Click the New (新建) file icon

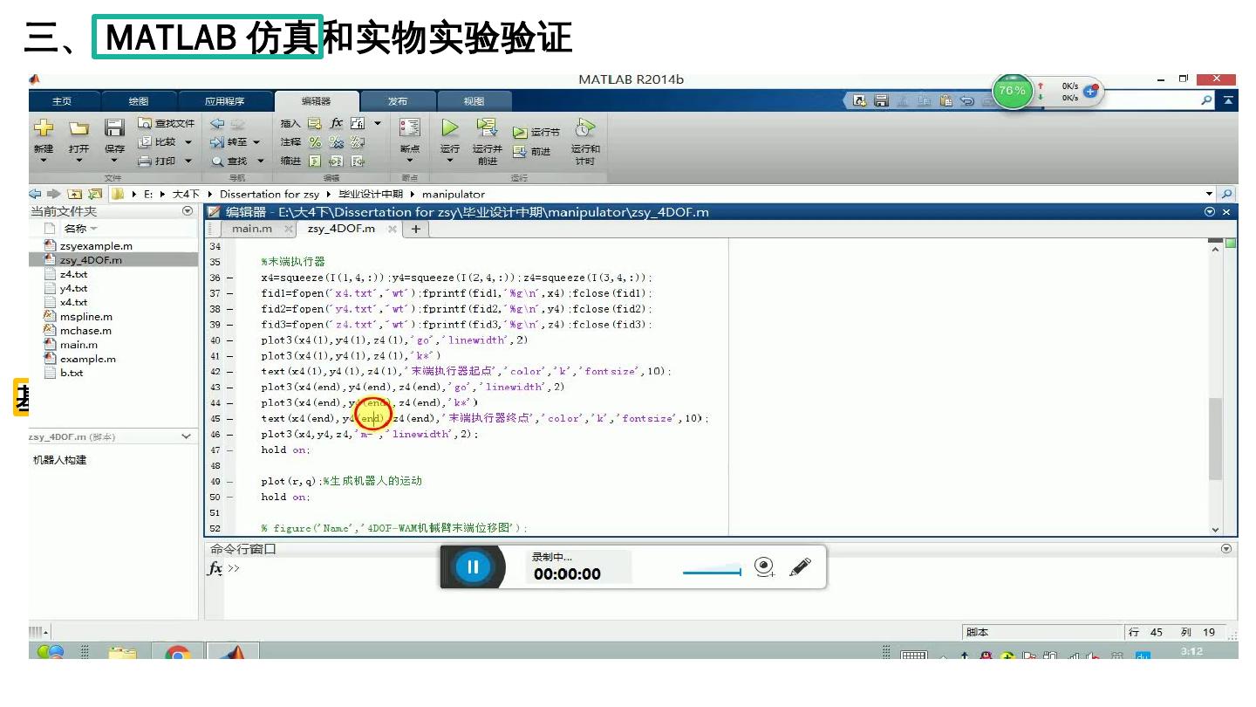pyautogui.click(x=44, y=127)
